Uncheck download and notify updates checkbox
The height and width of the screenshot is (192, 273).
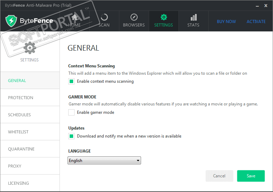(71, 136)
